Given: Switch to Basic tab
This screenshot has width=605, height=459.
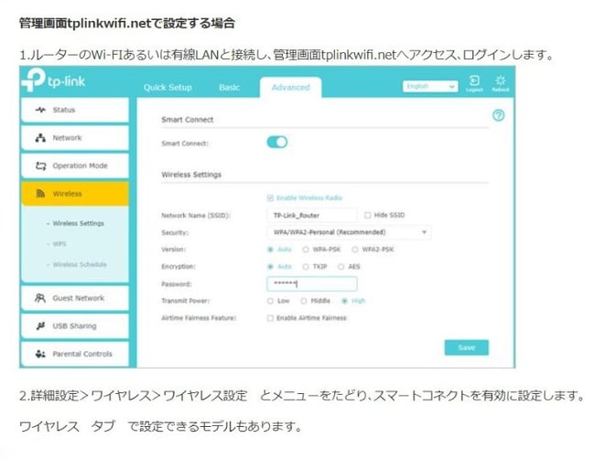Looking at the screenshot, I should [x=230, y=88].
